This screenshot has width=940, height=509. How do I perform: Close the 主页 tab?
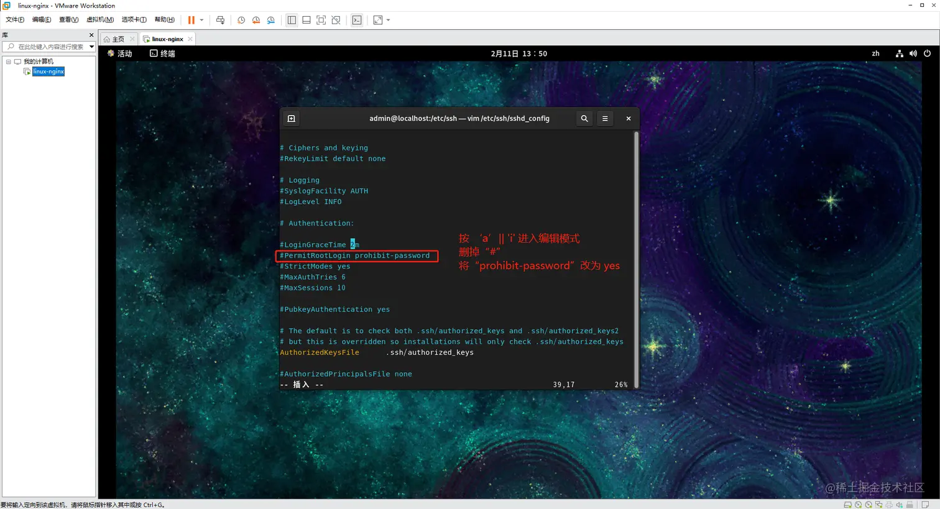pos(132,39)
